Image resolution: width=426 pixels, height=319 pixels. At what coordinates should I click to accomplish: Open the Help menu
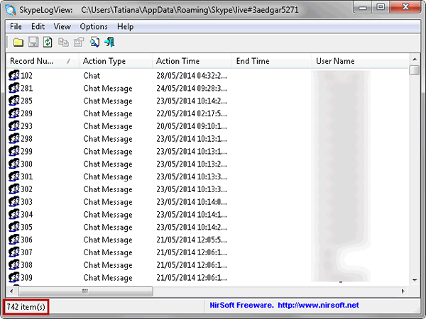125,27
